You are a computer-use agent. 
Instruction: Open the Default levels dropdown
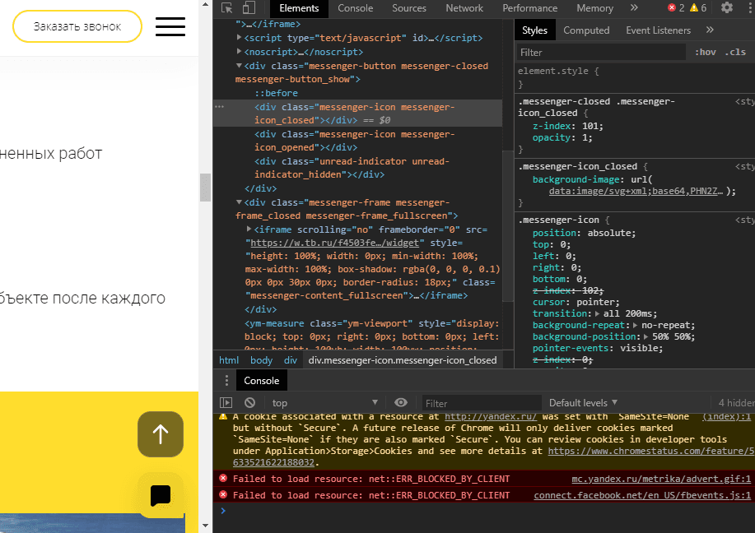coord(583,403)
